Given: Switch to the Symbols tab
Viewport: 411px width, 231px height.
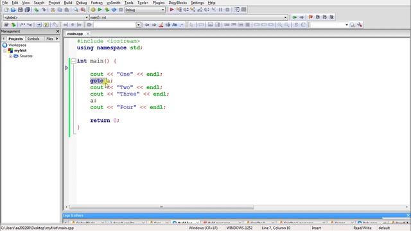Looking at the screenshot, I should [33, 38].
